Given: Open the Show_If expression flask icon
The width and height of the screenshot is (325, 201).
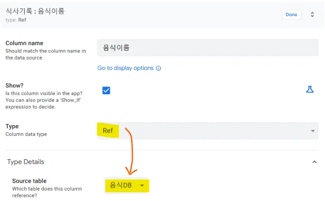Looking at the screenshot, I should (x=310, y=89).
